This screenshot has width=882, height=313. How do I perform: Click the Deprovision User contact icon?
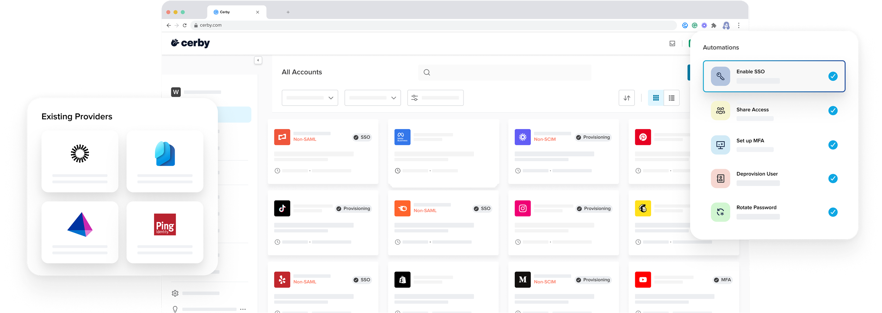(720, 178)
